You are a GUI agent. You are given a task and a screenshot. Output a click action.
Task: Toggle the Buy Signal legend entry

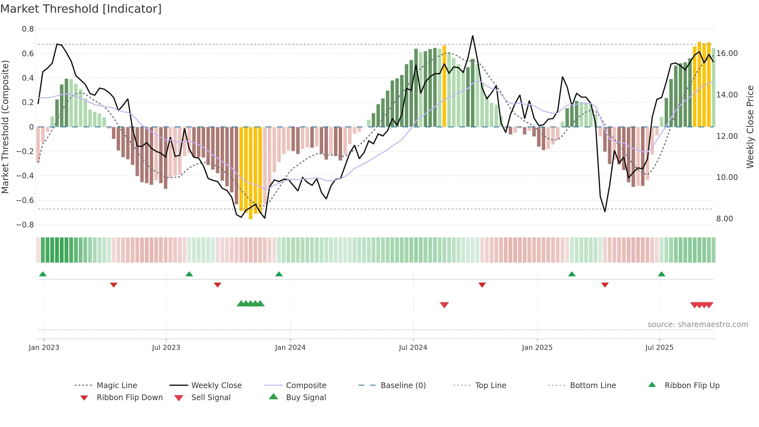tap(297, 397)
